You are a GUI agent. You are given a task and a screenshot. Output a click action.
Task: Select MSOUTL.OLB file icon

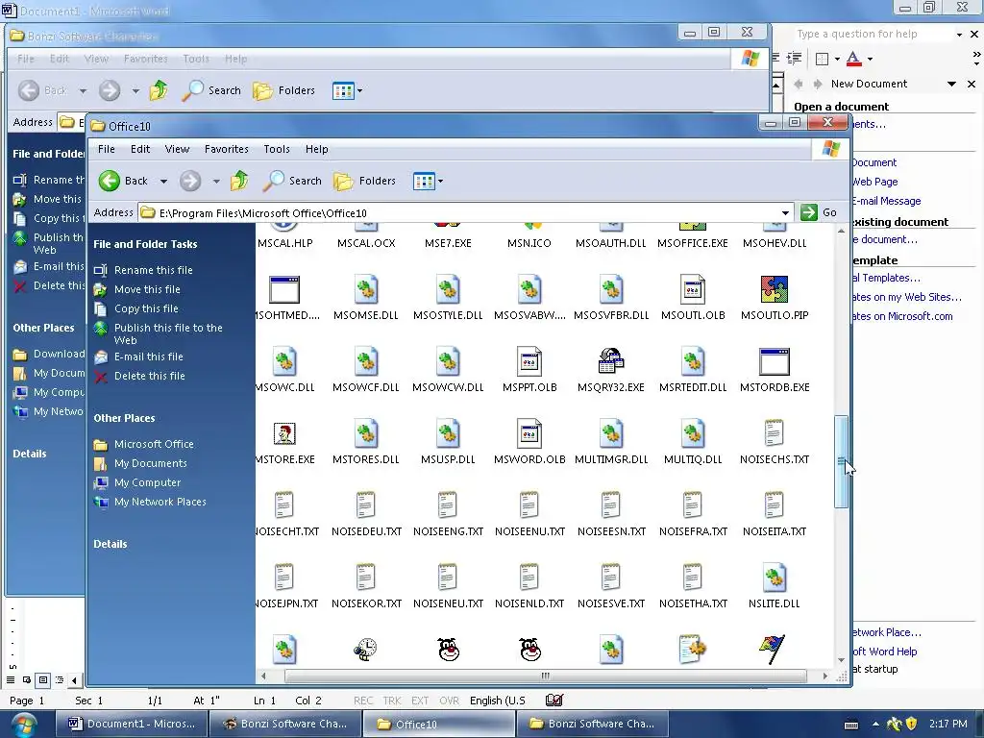point(693,290)
